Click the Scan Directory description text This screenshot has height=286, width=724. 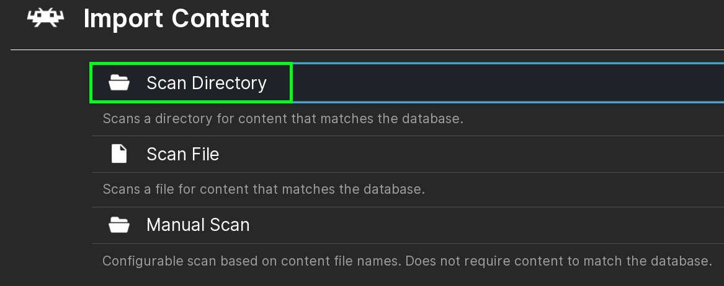[x=282, y=118]
